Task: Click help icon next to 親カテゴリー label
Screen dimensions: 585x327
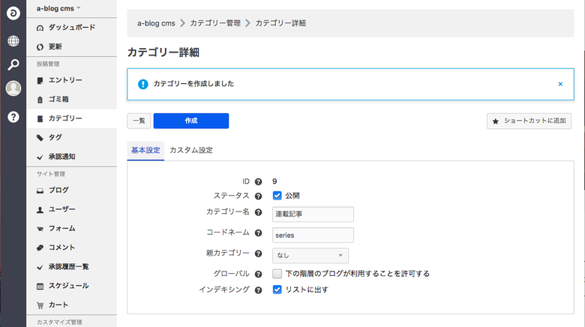Action: coord(258,253)
